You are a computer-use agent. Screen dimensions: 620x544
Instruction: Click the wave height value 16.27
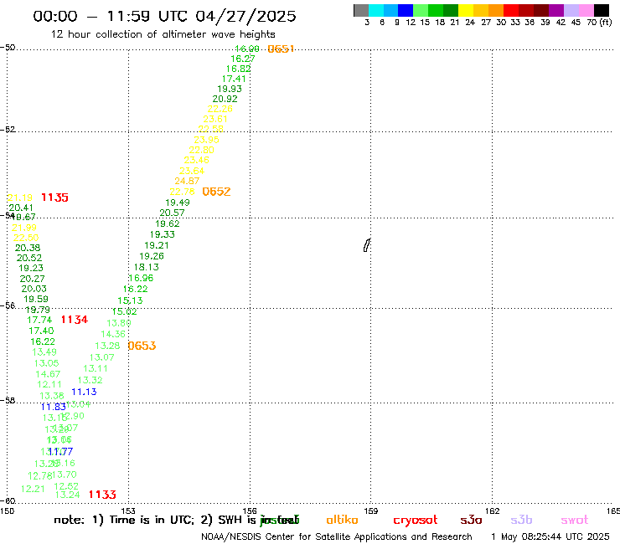click(x=243, y=59)
